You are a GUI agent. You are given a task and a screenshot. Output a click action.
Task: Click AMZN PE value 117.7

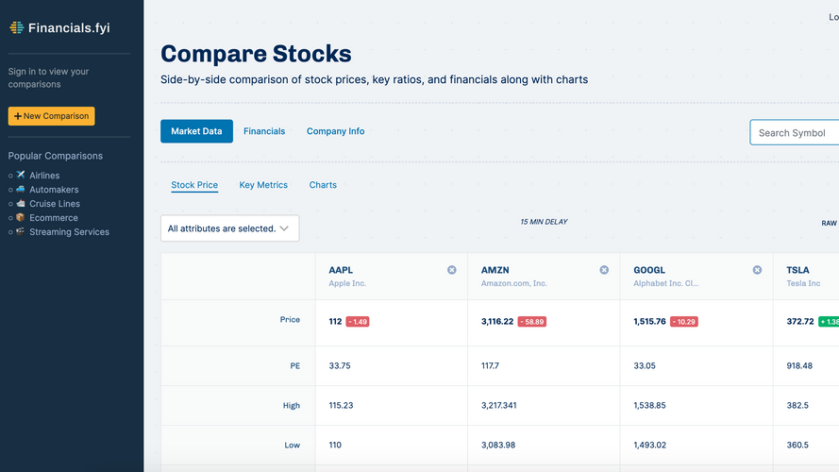point(490,366)
